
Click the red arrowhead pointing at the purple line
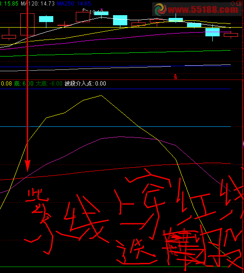[28, 166]
